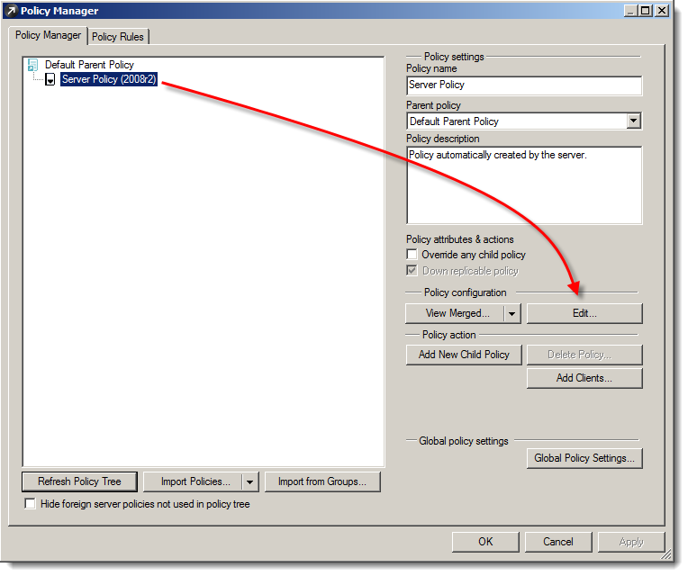Toggle Hide foreign server policies checkbox
Viewport: 688px width, 576px height.
[x=31, y=504]
